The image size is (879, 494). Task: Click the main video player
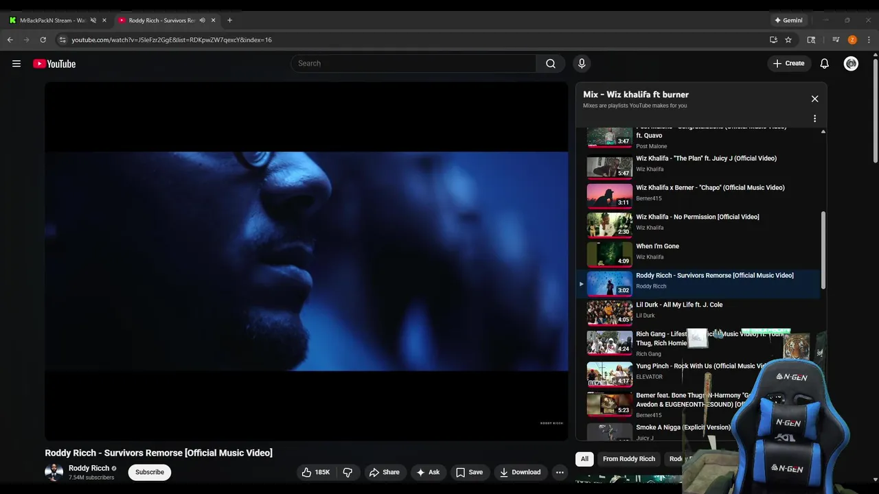pyautogui.click(x=306, y=261)
